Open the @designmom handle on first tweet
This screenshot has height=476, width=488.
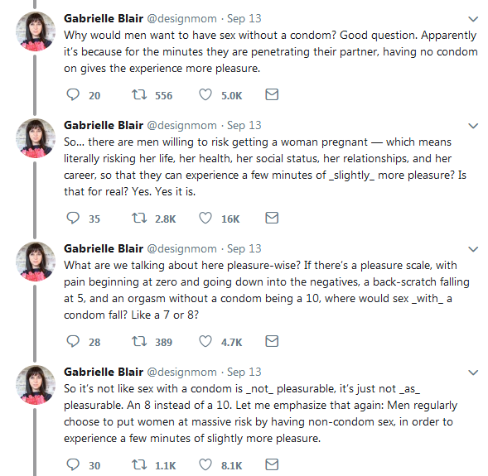point(181,19)
